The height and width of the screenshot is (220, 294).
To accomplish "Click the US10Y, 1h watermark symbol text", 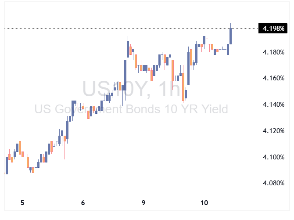I will coord(132,90).
